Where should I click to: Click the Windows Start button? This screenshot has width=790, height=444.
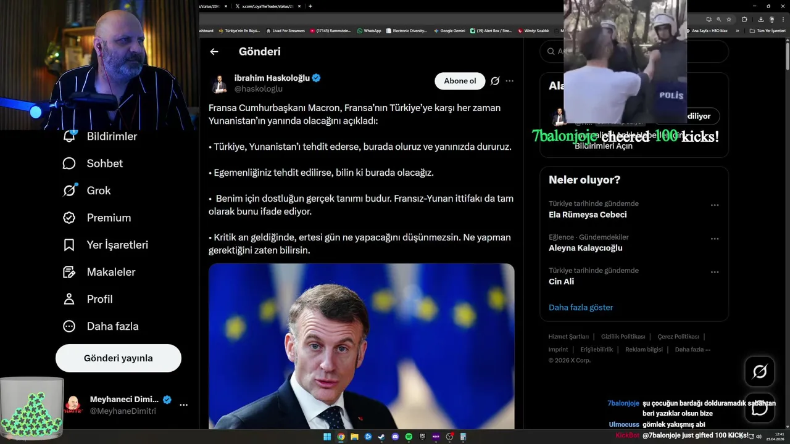coord(327,437)
